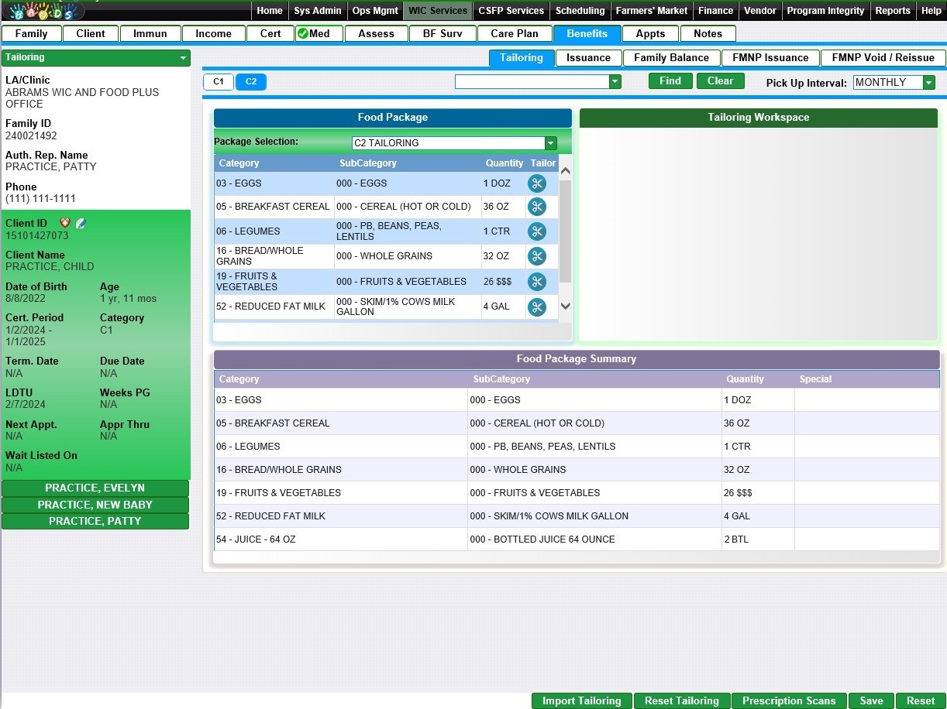Image resolution: width=947 pixels, height=709 pixels.
Task: Click the Reduced Fat Milk scissors icon
Action: point(536,307)
